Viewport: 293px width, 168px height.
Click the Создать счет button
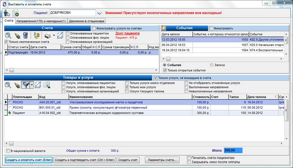coord(128,160)
